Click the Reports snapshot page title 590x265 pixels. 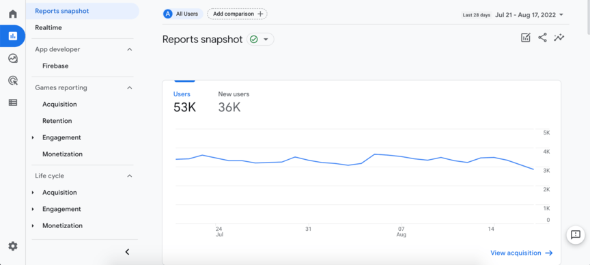(202, 40)
